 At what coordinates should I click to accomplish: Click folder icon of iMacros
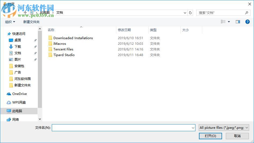pos(50,43)
